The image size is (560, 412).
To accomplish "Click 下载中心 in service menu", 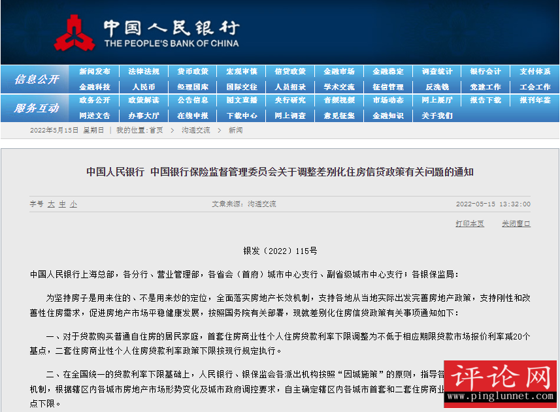I will coord(242,116).
